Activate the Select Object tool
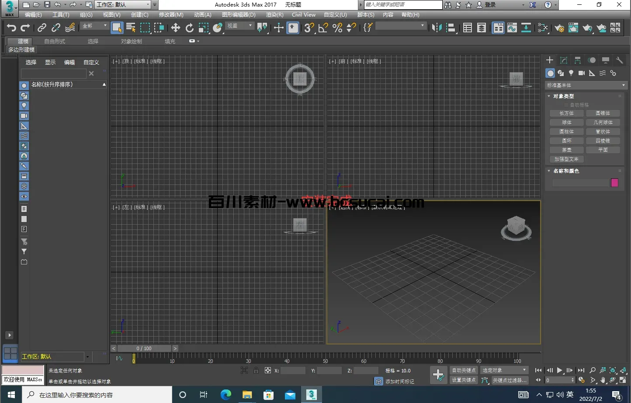This screenshot has width=631, height=403. click(117, 28)
